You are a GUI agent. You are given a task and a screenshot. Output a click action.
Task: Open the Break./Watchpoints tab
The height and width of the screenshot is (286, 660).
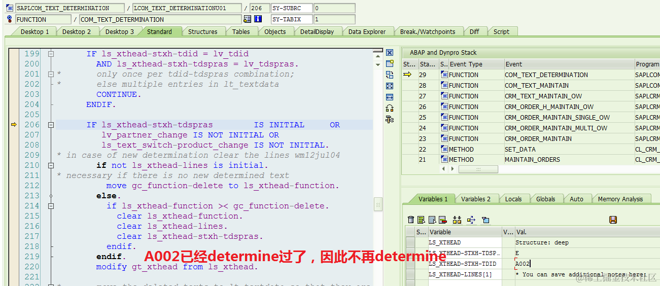428,31
